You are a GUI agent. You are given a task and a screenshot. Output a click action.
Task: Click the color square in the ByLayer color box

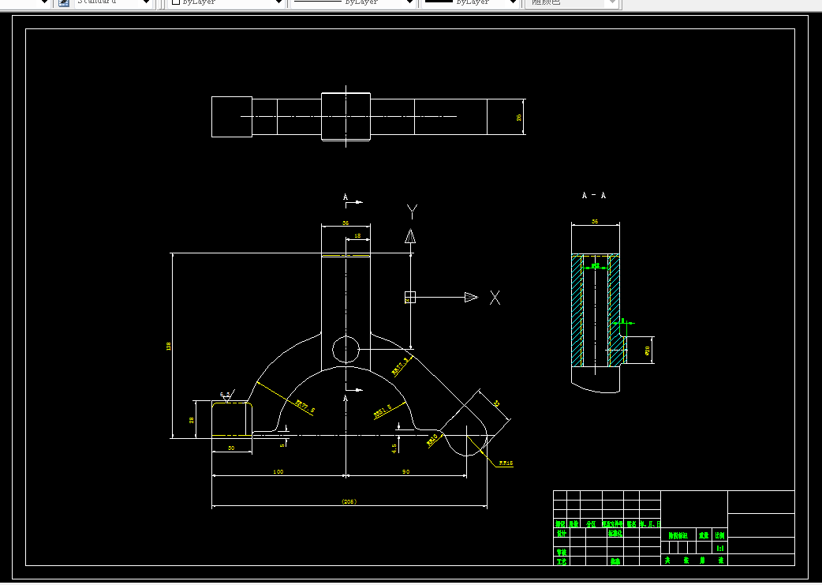pyautogui.click(x=176, y=2)
